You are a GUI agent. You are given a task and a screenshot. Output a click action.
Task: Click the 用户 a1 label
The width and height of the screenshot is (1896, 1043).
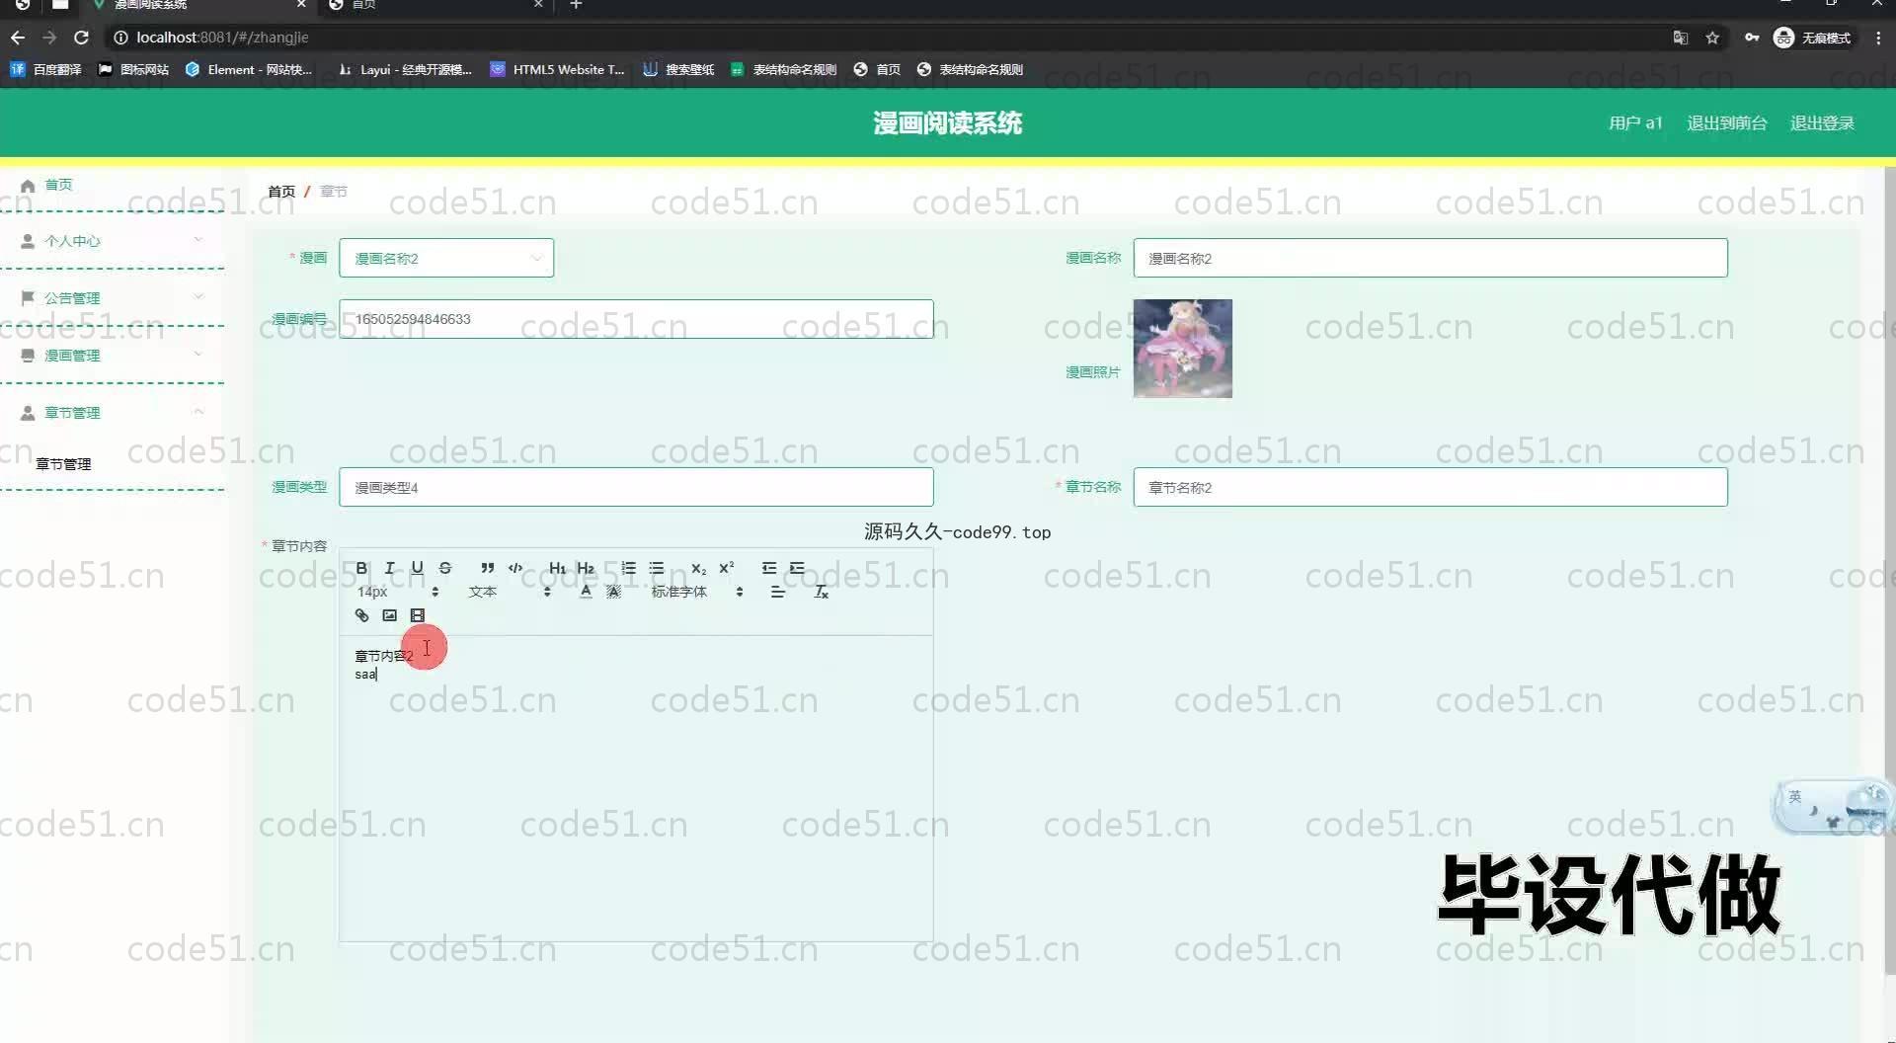tap(1635, 122)
